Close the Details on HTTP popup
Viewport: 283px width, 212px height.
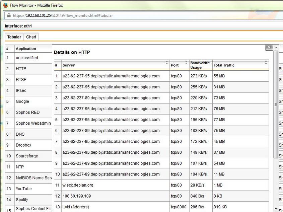coord(269,47)
